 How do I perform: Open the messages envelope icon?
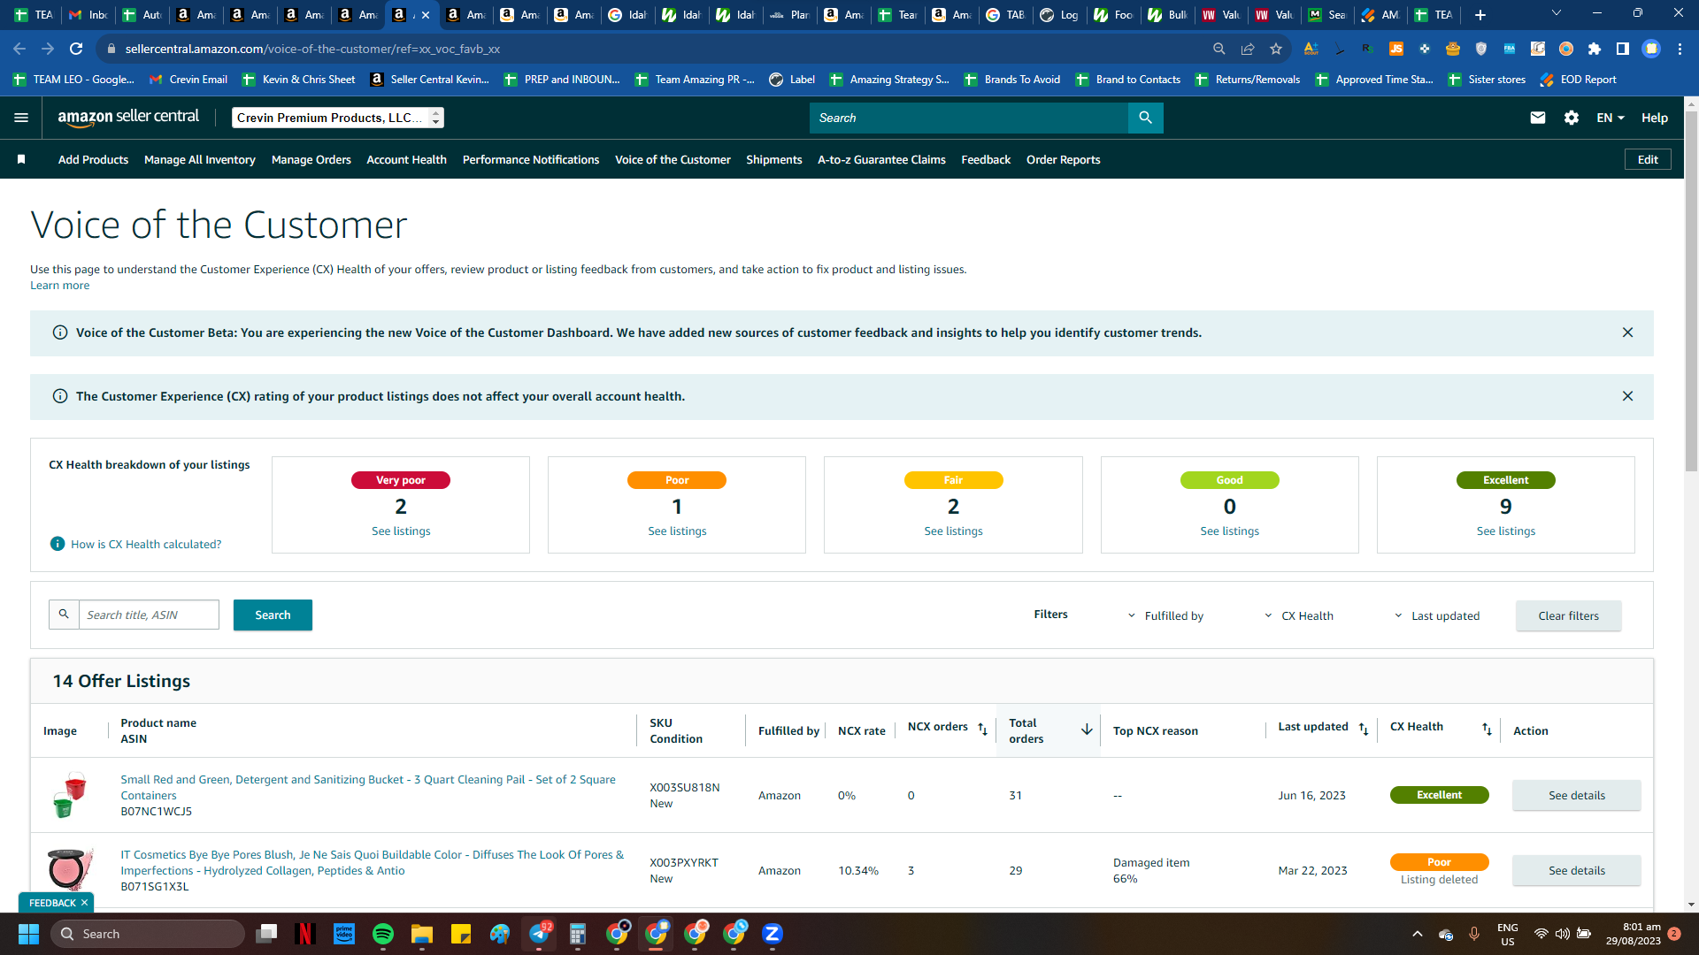point(1538,118)
